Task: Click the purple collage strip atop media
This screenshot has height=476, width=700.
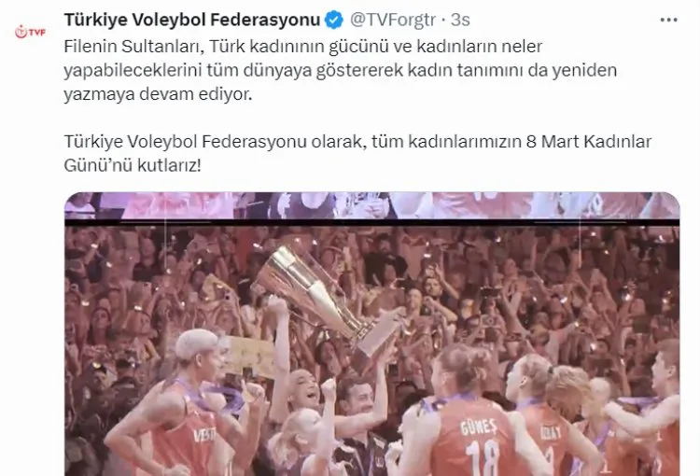Action: pos(372,205)
